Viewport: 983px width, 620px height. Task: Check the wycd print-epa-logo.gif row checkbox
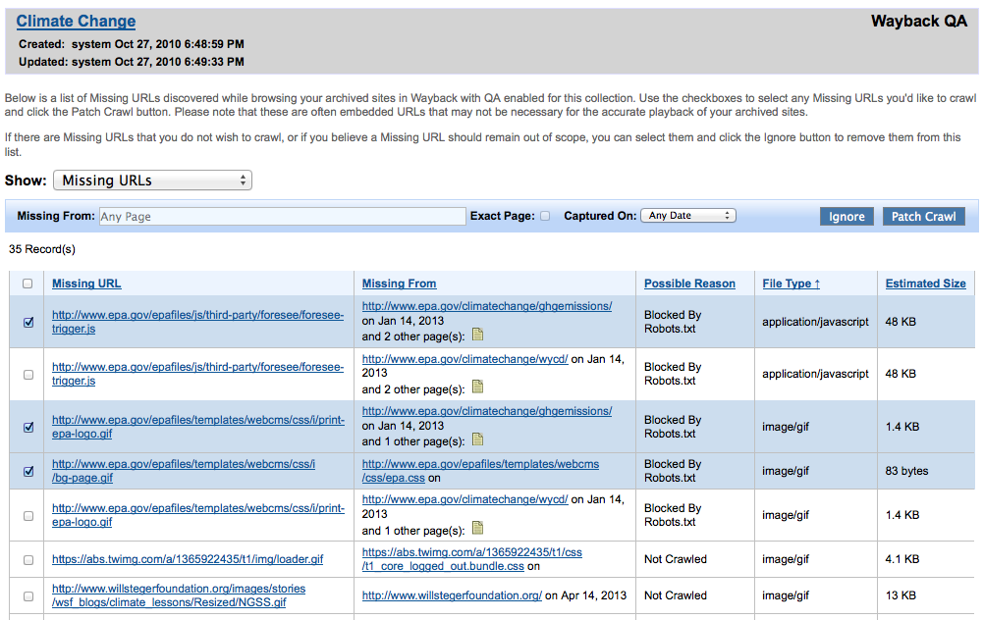[x=28, y=515]
